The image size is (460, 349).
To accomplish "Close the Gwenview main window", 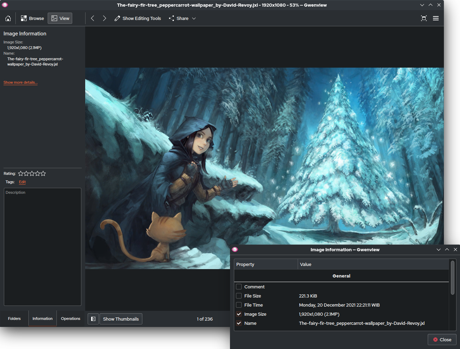I will [439, 5].
